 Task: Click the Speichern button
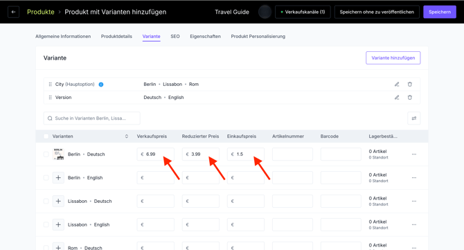pyautogui.click(x=440, y=12)
